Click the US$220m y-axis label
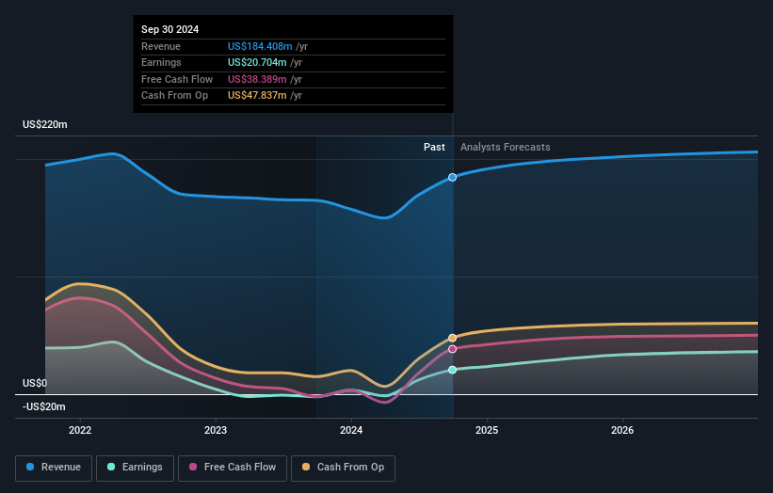This screenshot has width=773, height=493. 45,124
